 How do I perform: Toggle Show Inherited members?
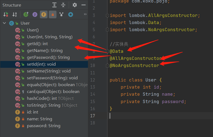pyautogui.click(x=26, y=14)
